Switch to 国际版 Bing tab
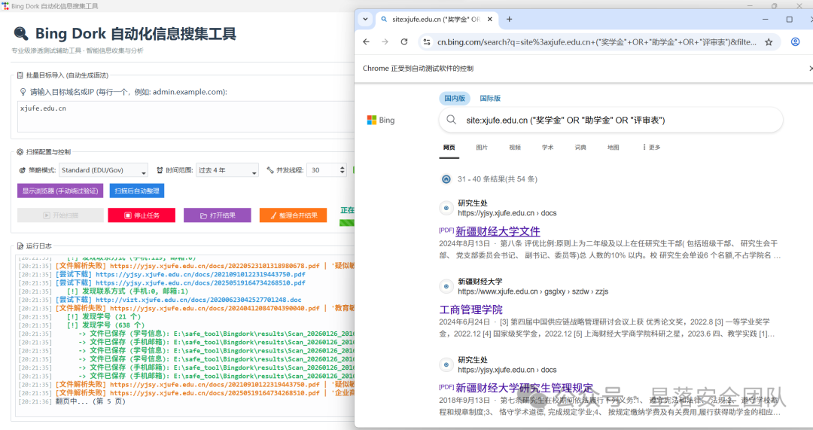Image resolution: width=813 pixels, height=430 pixels. (x=490, y=98)
